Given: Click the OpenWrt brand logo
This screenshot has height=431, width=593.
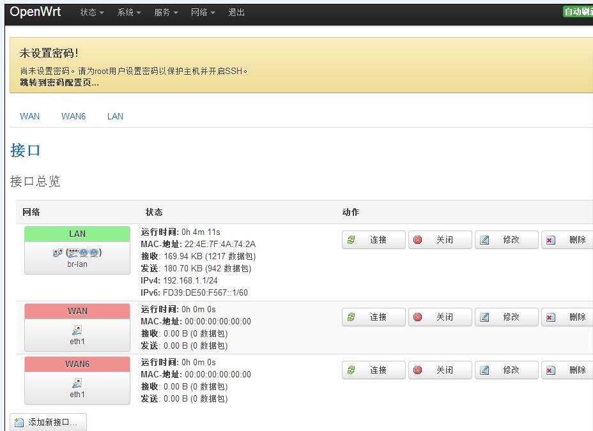Looking at the screenshot, I should click(x=35, y=12).
